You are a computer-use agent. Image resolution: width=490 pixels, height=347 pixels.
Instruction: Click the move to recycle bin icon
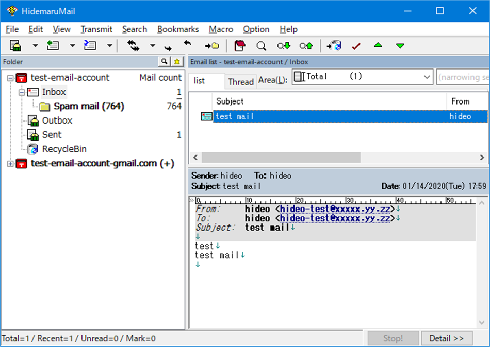coord(334,45)
